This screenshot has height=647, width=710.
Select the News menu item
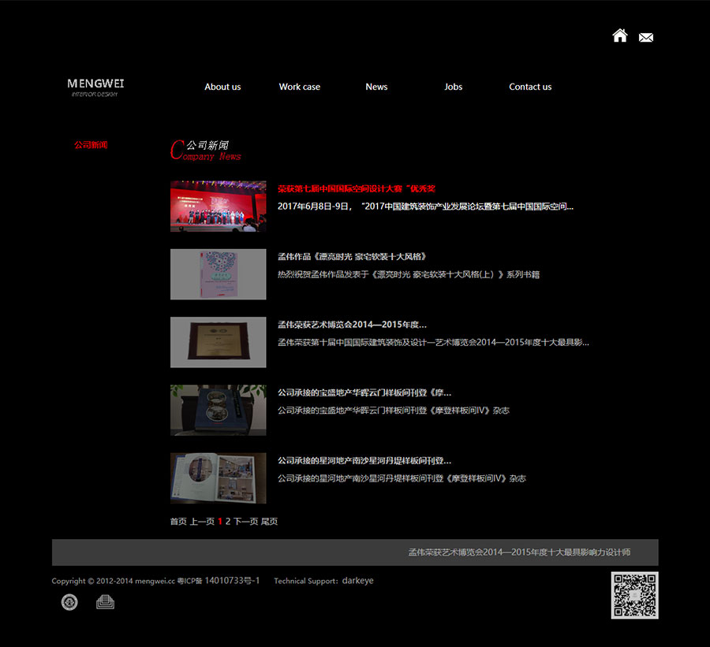[376, 87]
